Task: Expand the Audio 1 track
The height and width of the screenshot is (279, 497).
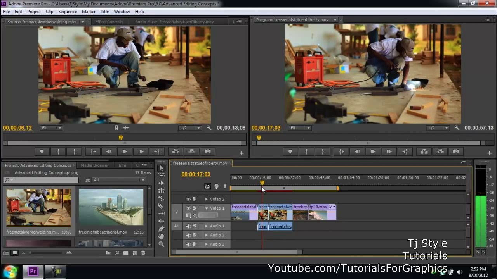Action: (x=207, y=226)
